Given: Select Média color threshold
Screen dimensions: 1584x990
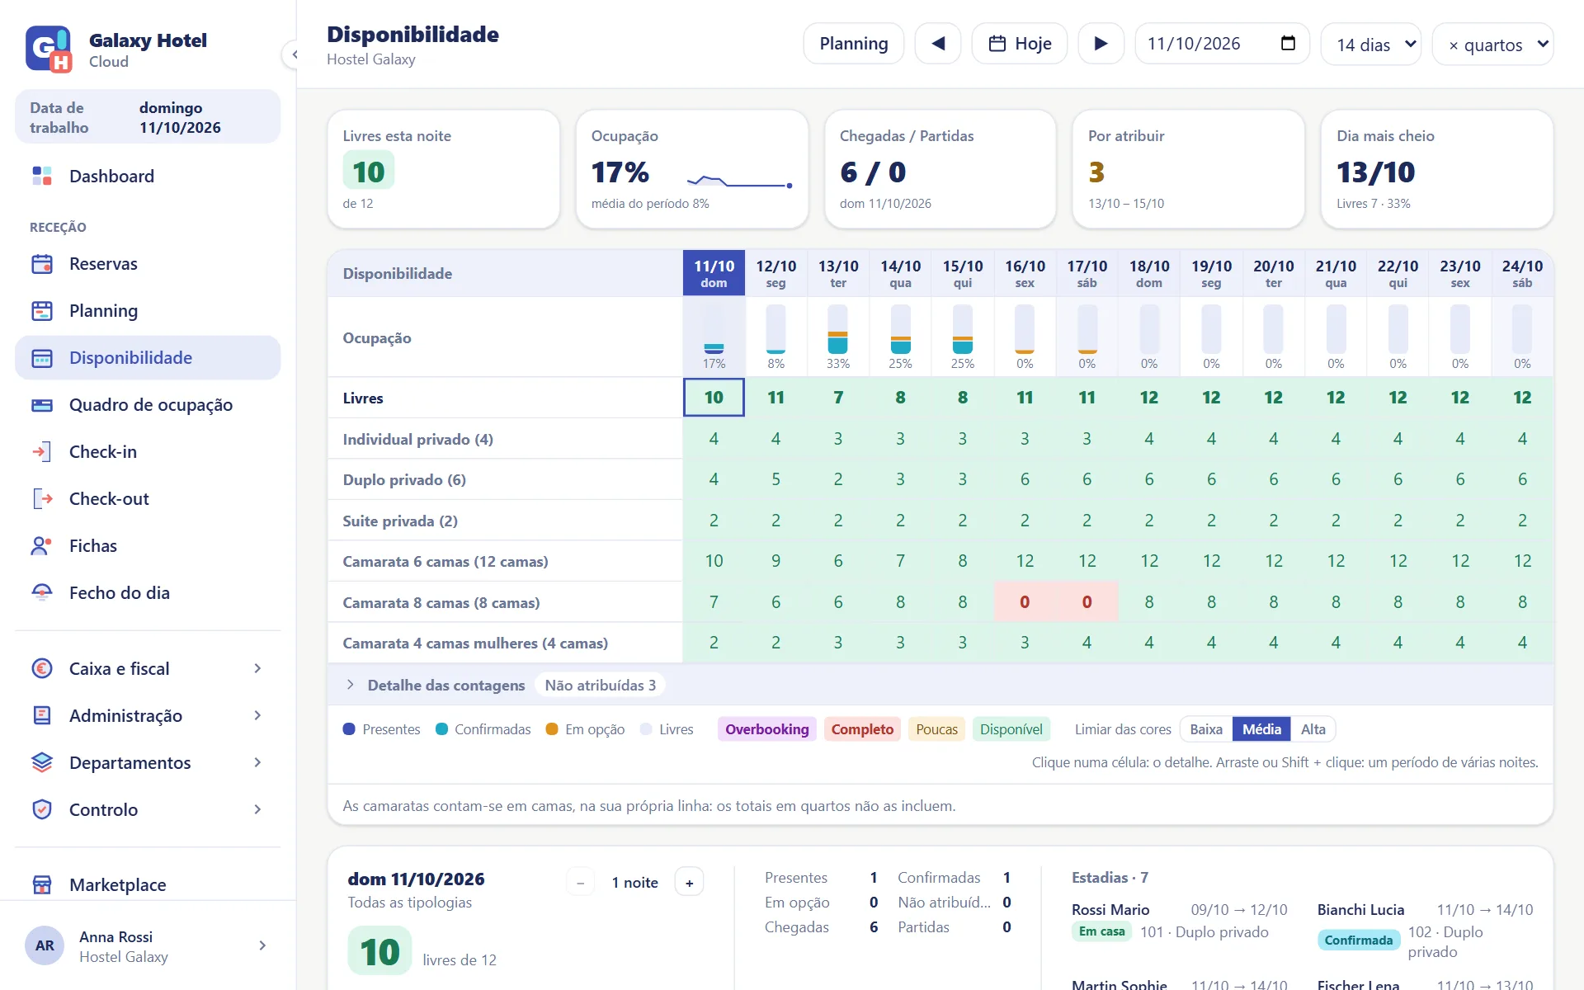Looking at the screenshot, I should pos(1261,729).
